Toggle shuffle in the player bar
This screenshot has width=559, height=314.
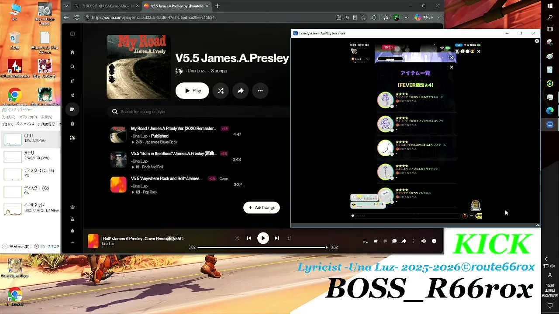point(237,238)
